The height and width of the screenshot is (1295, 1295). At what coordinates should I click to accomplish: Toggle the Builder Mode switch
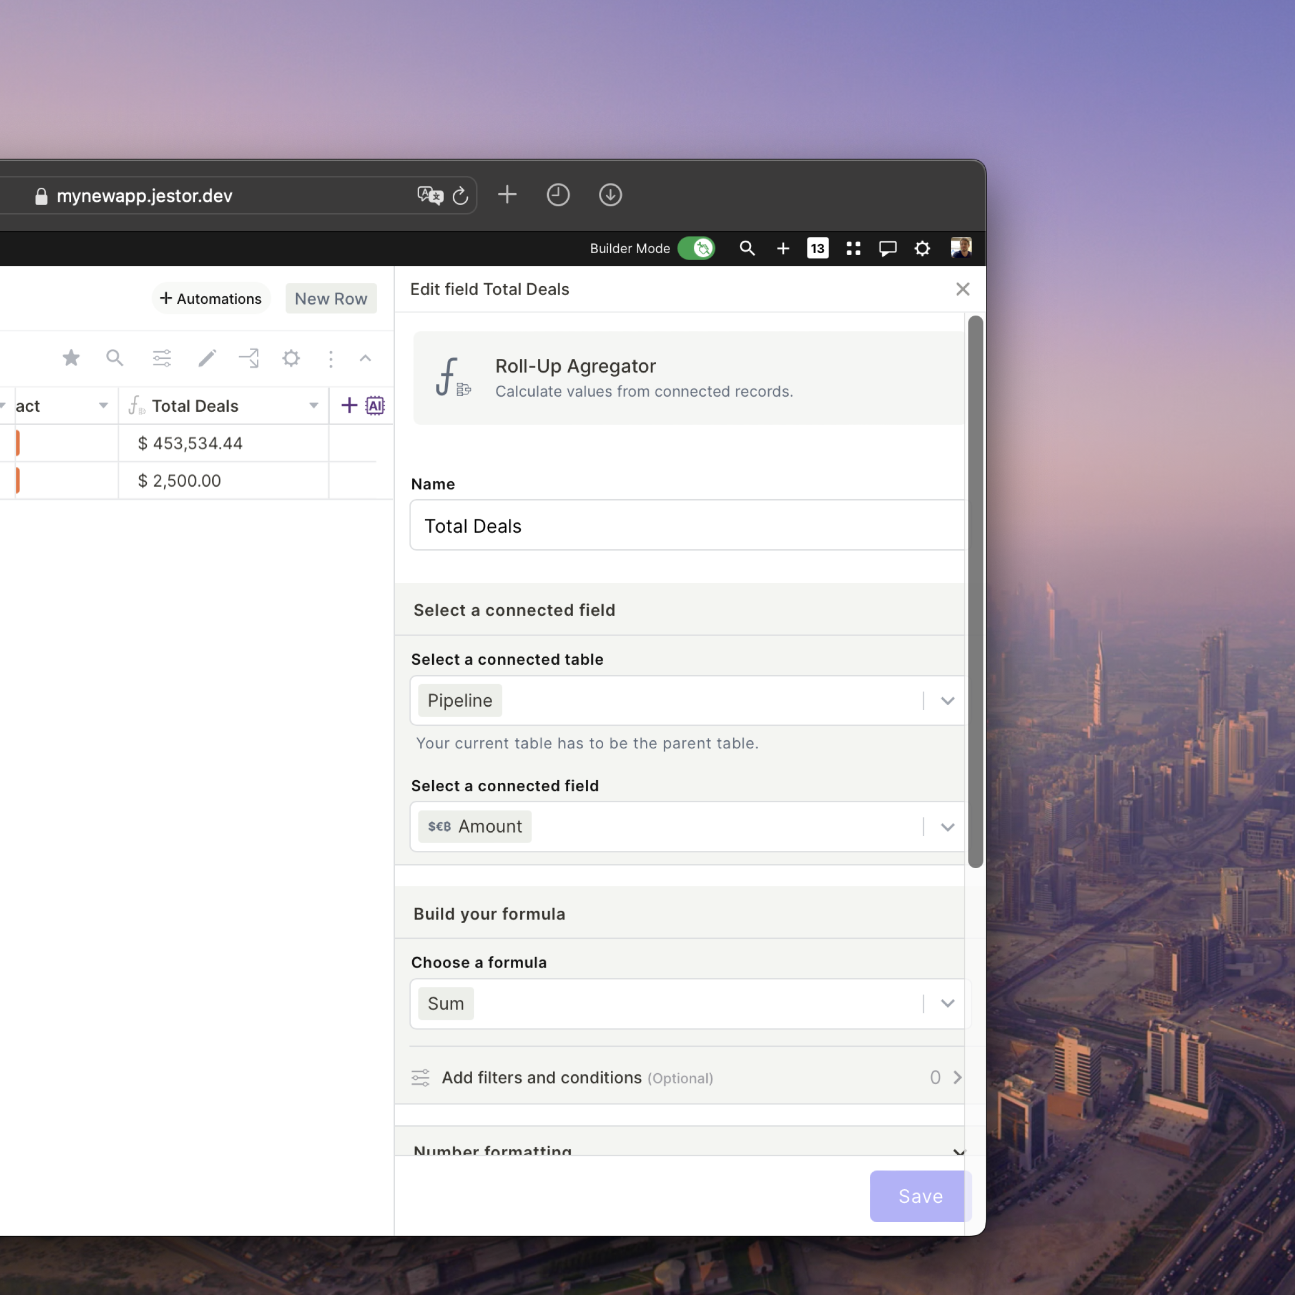click(696, 248)
